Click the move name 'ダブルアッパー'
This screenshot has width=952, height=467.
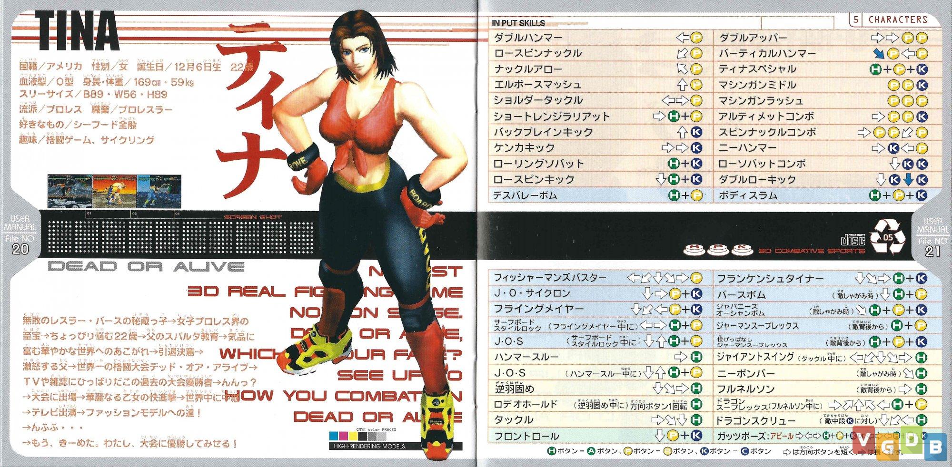[x=753, y=38]
